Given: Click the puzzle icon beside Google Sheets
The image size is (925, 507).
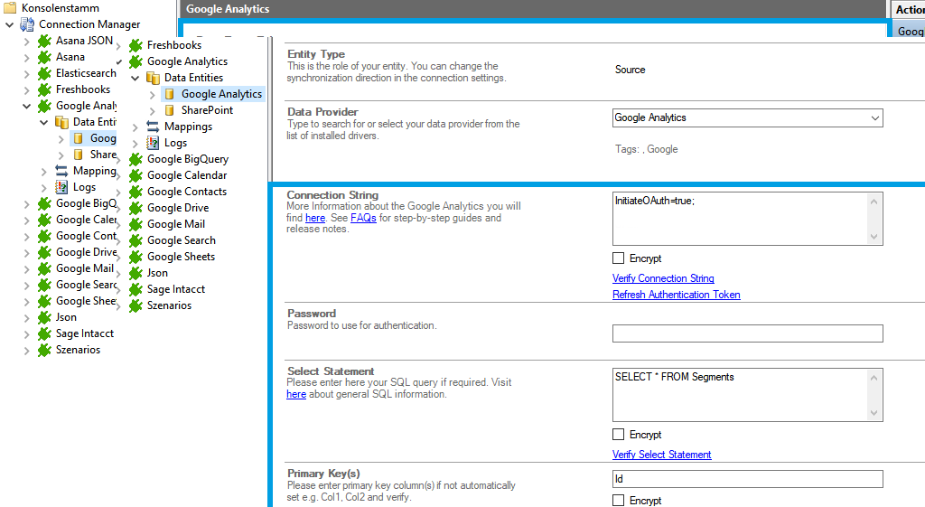Looking at the screenshot, I should pyautogui.click(x=135, y=257).
